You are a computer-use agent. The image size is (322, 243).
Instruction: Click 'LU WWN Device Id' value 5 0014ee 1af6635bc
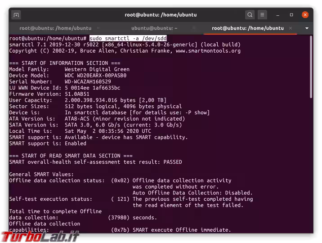(92, 88)
